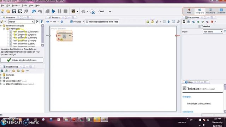Open the cloud upload icon in toolbar

tap(83, 11)
